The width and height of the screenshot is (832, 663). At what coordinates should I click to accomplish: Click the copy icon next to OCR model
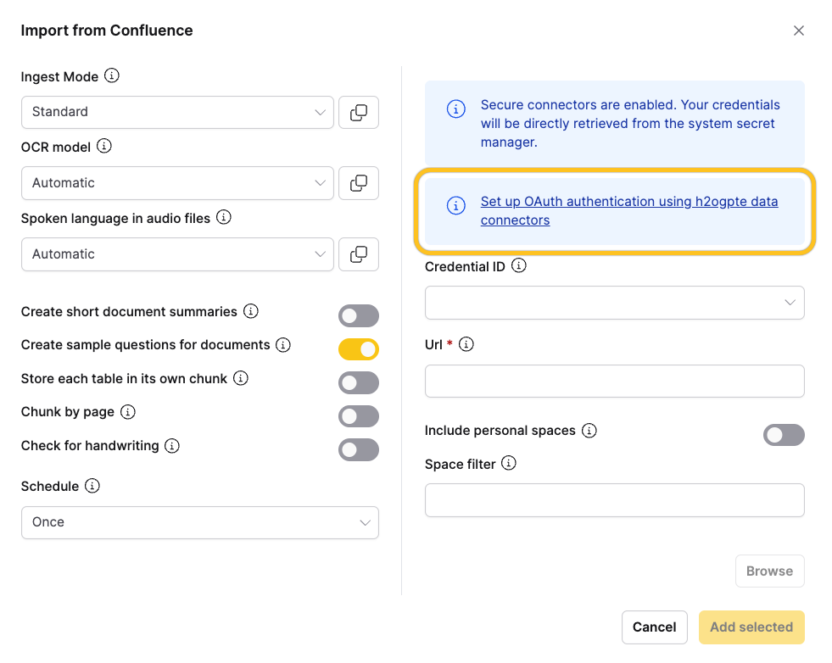coord(358,182)
